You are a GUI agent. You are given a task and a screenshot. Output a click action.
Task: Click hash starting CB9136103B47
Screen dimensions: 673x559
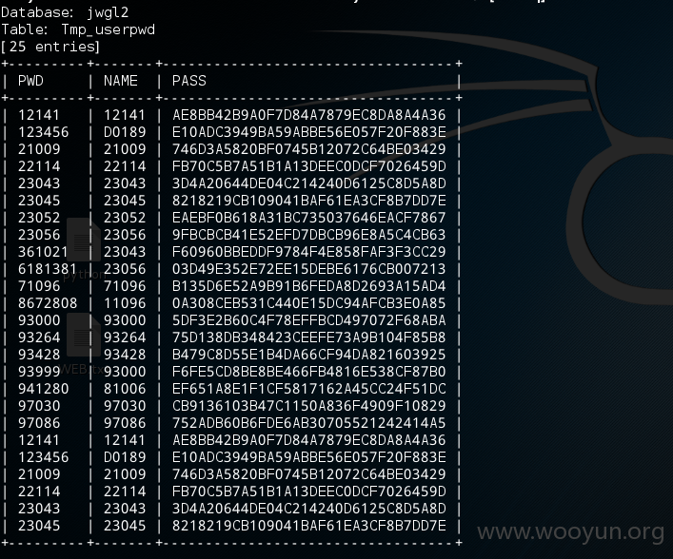(309, 406)
